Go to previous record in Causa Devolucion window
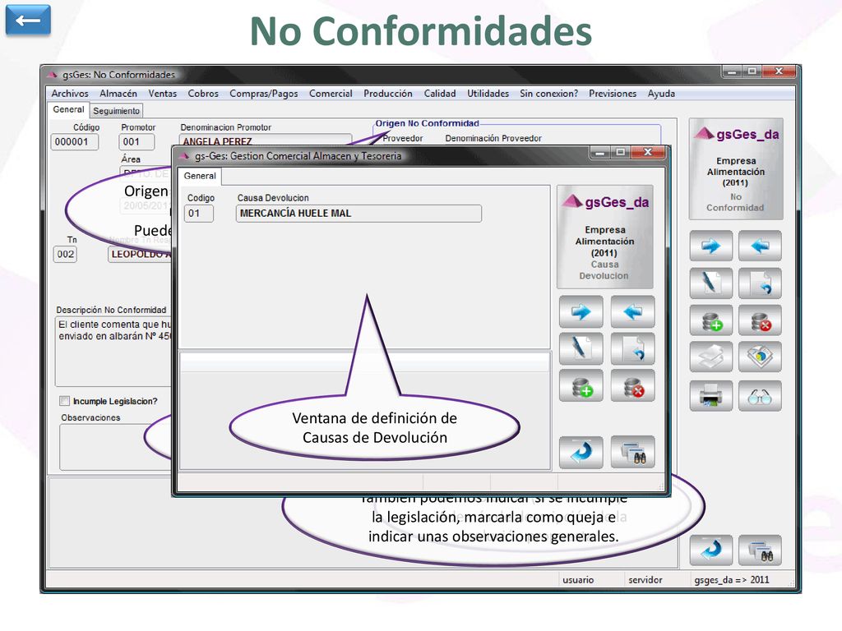The width and height of the screenshot is (842, 631). [632, 311]
